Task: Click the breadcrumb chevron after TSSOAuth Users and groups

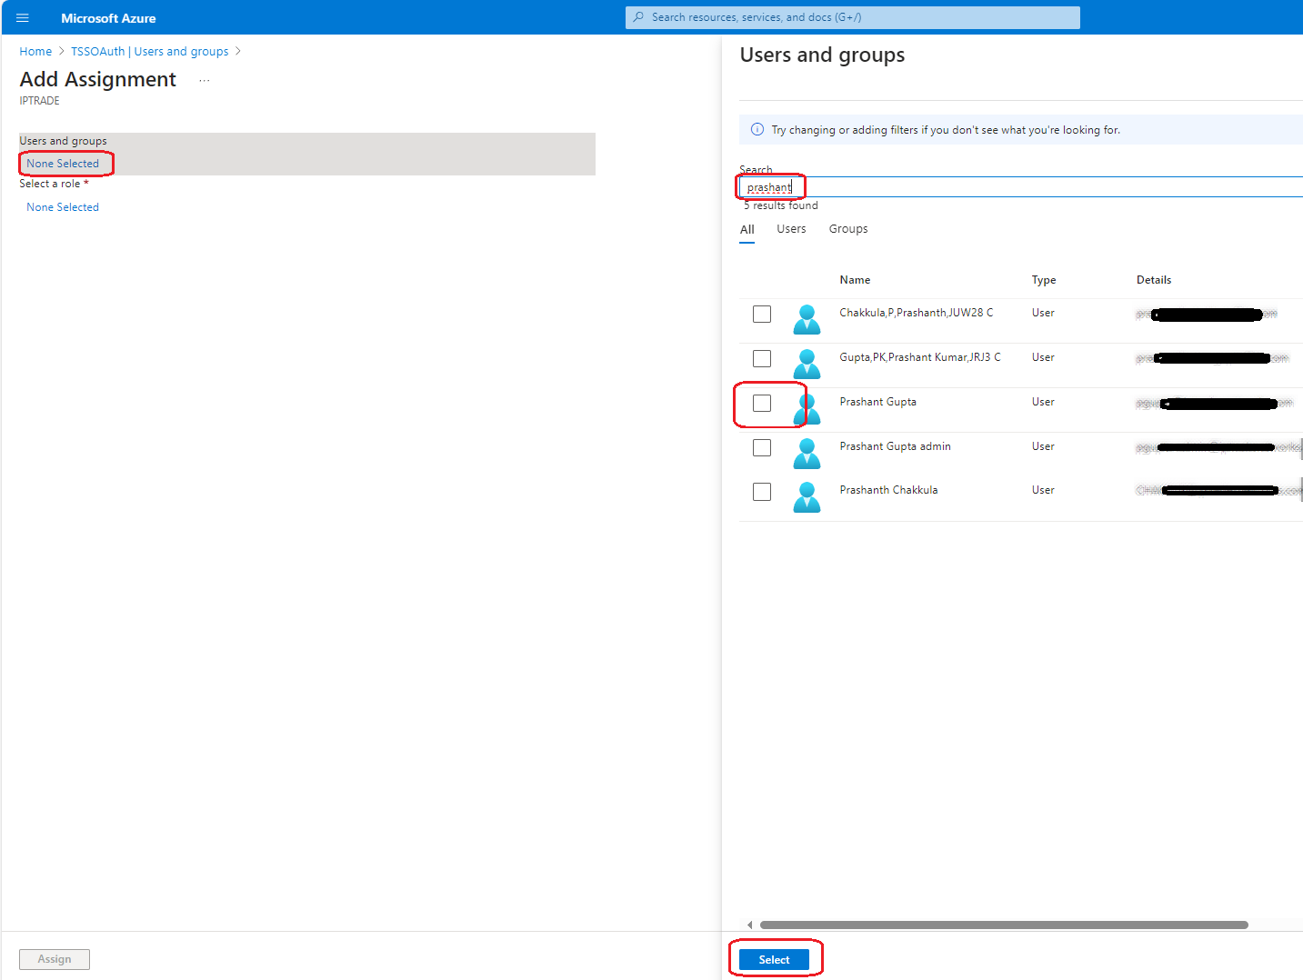Action: [x=238, y=51]
